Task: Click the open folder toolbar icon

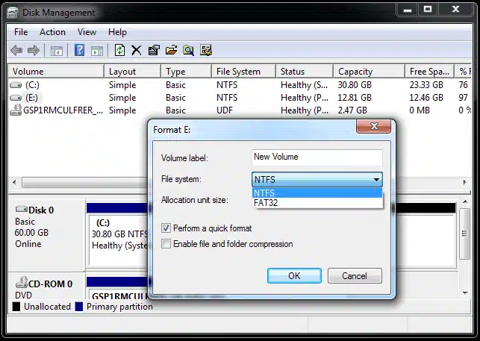Action: click(172, 50)
